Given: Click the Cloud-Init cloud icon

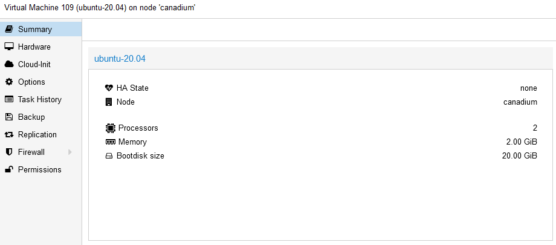Looking at the screenshot, I should tap(9, 64).
